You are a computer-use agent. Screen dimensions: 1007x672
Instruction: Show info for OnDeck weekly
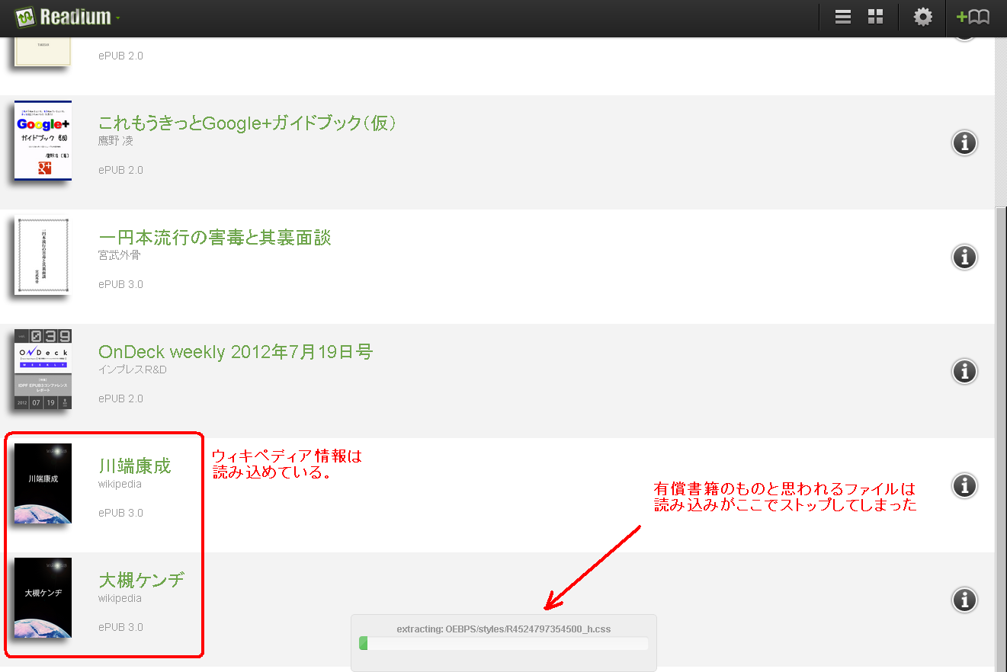[964, 371]
